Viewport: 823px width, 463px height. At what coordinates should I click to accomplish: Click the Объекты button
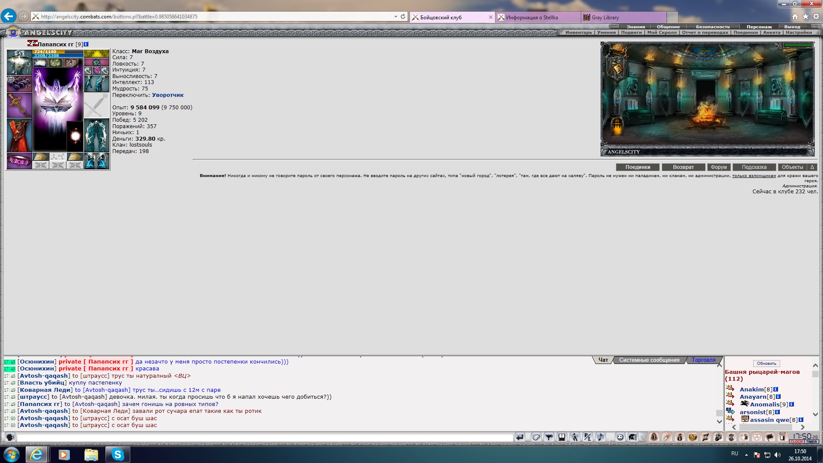[792, 167]
